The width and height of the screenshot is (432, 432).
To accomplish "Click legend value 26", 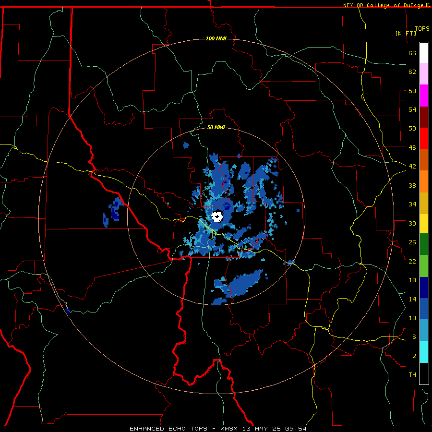I will [x=412, y=242].
